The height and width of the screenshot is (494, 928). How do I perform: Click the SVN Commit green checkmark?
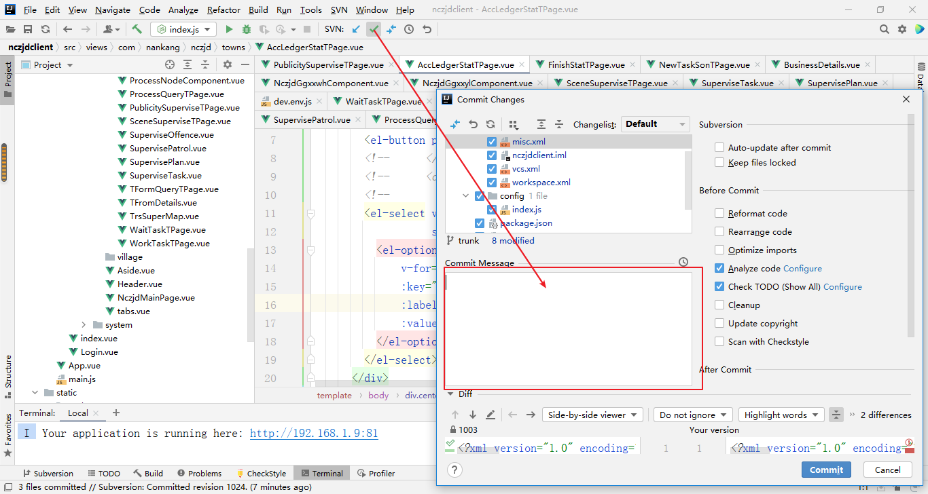[374, 29]
